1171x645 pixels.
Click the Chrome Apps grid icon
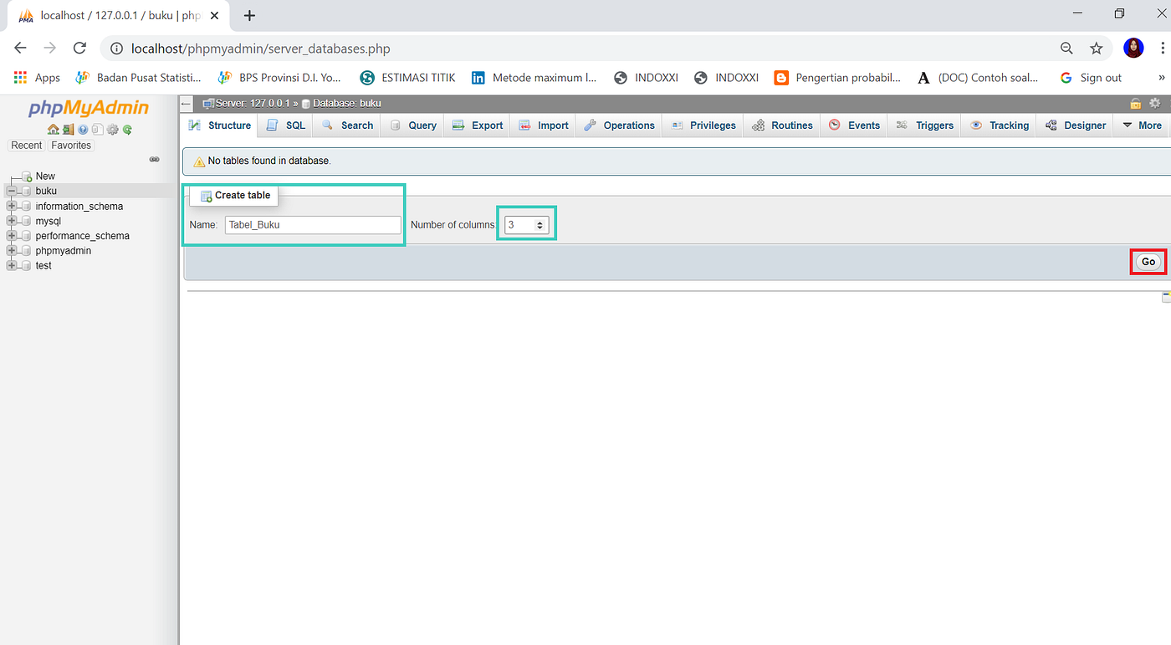pyautogui.click(x=19, y=77)
